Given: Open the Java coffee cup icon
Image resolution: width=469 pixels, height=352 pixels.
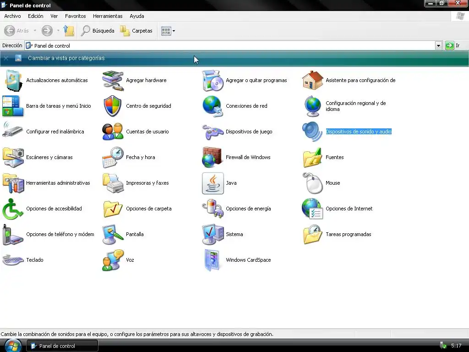Looking at the screenshot, I should (x=213, y=183).
